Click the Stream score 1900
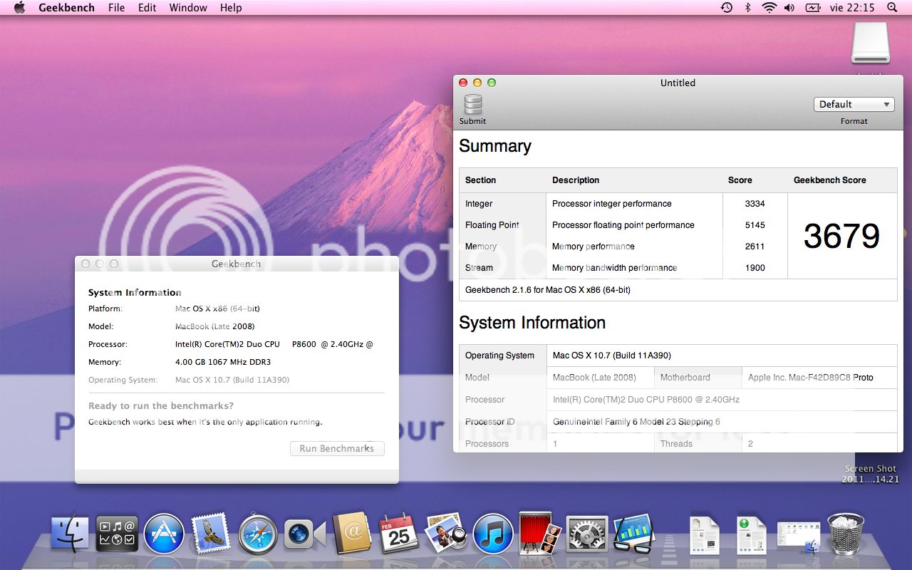The height and width of the screenshot is (570, 912). tap(755, 268)
